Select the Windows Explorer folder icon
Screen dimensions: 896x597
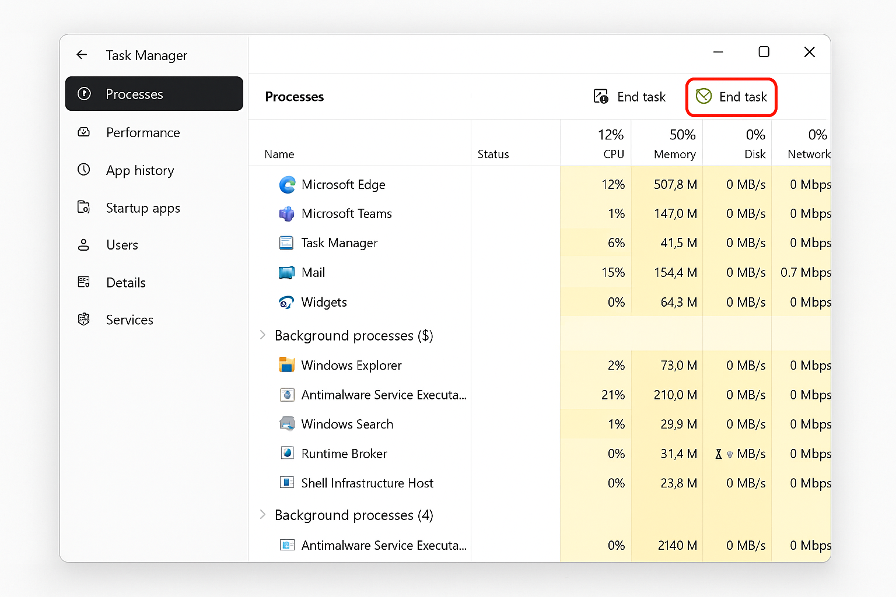tap(287, 365)
